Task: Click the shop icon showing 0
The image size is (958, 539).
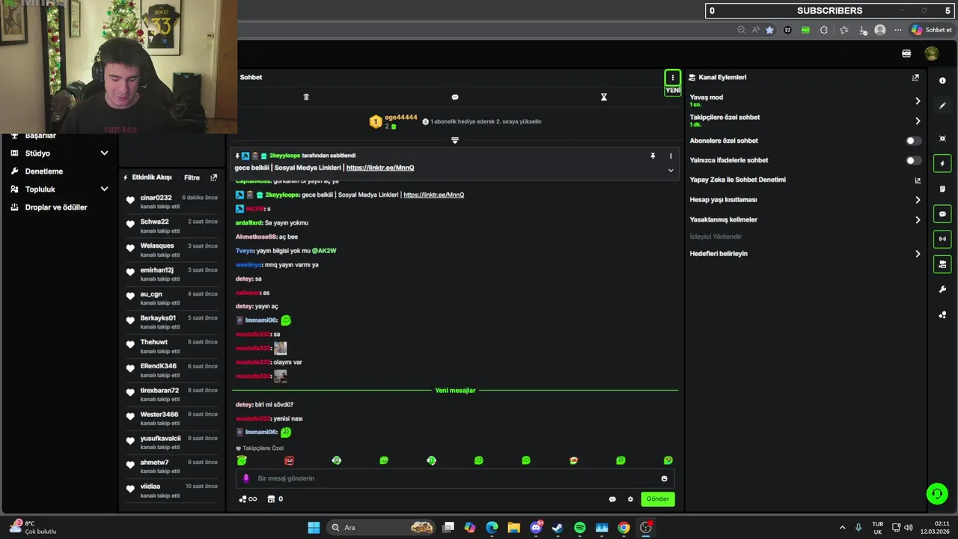Action: coord(275,499)
